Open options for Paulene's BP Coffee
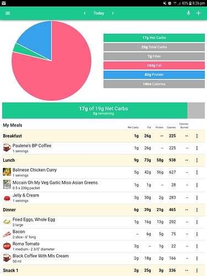 [x=197, y=148]
